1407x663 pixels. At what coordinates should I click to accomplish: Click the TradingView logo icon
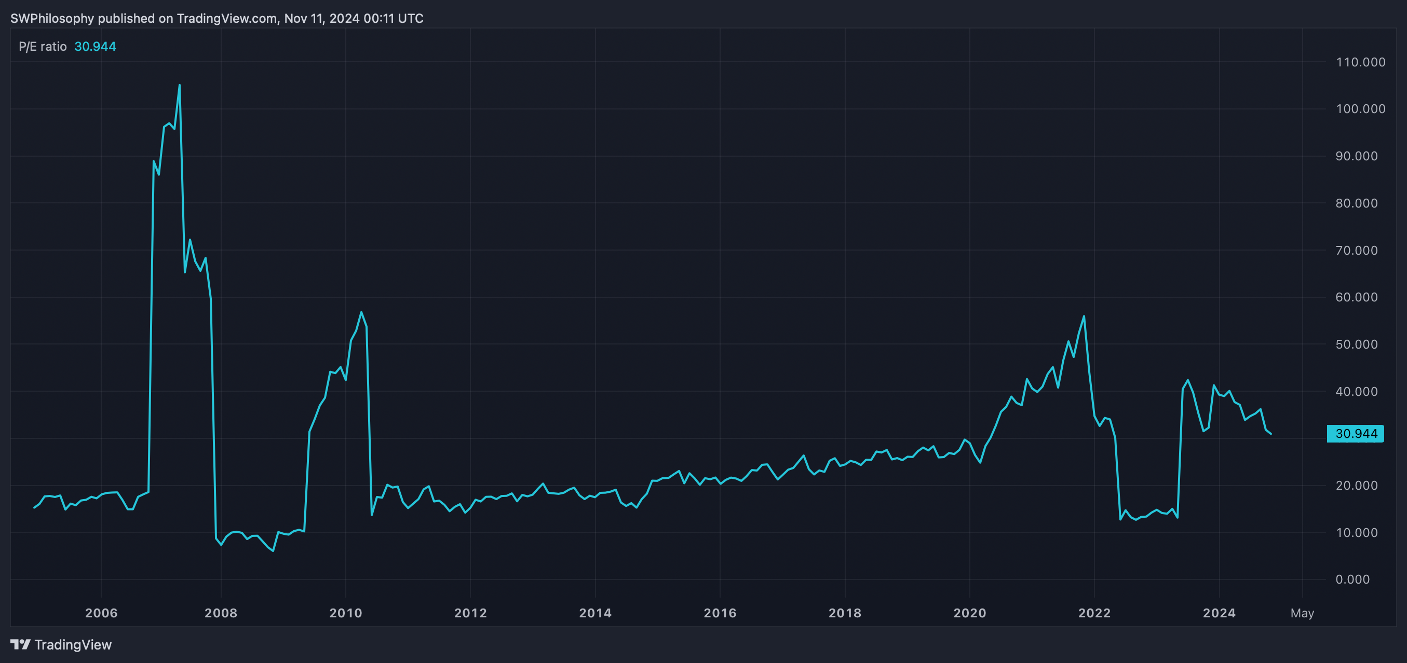(20, 644)
